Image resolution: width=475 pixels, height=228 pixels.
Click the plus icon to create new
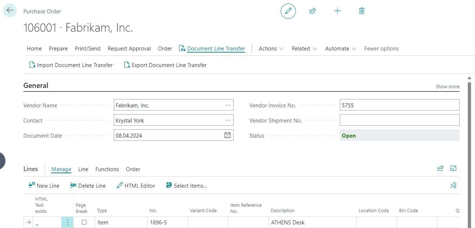(337, 11)
